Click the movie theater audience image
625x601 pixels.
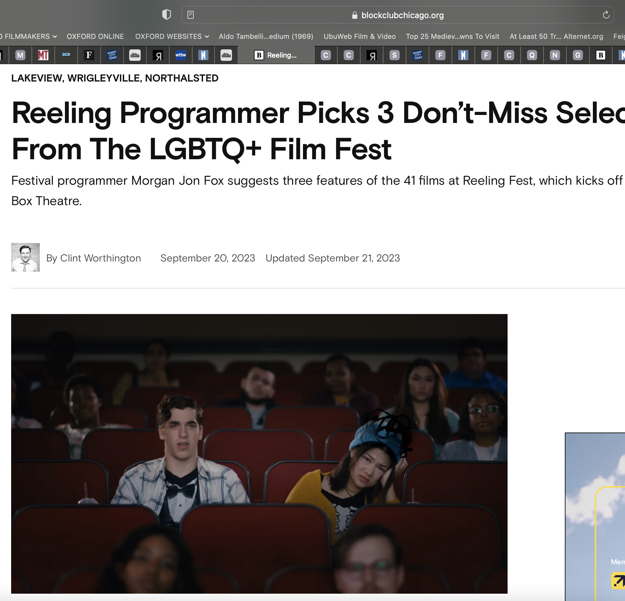(259, 453)
